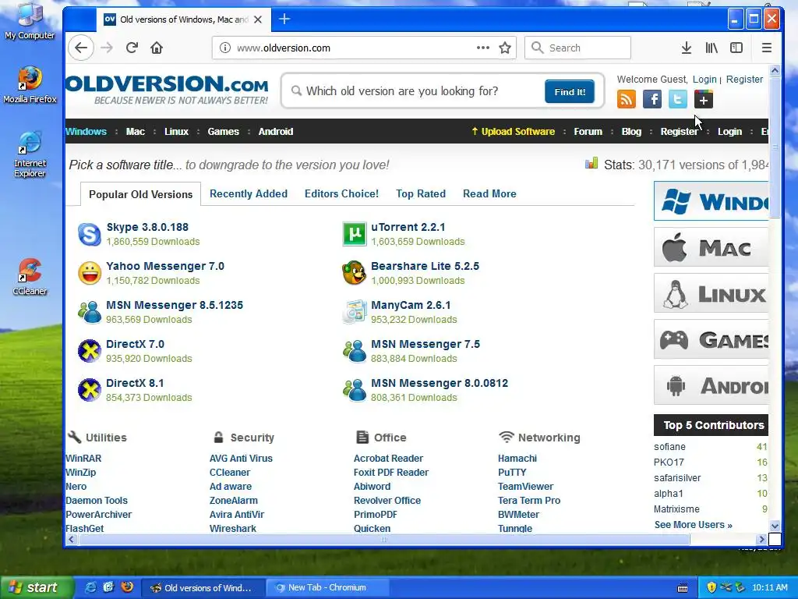Open the CCleaner desktop shortcut
The width and height of the screenshot is (798, 599).
30,277
